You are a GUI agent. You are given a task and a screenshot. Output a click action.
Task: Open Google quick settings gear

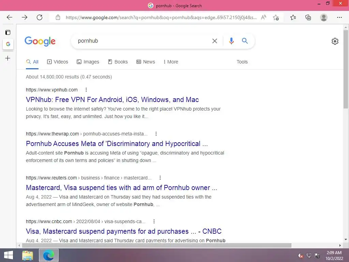coord(335,41)
